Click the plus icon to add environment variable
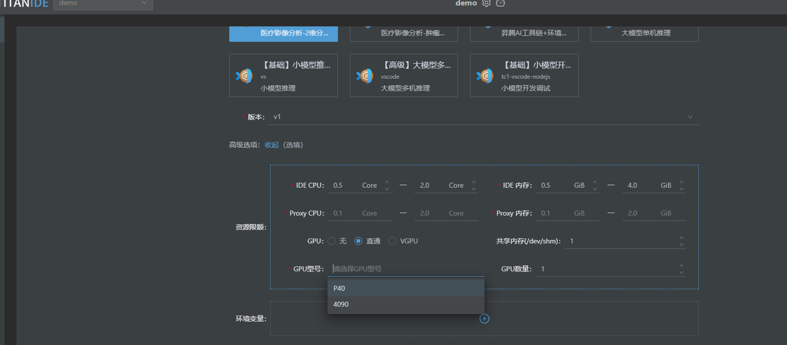787x345 pixels. click(x=484, y=319)
